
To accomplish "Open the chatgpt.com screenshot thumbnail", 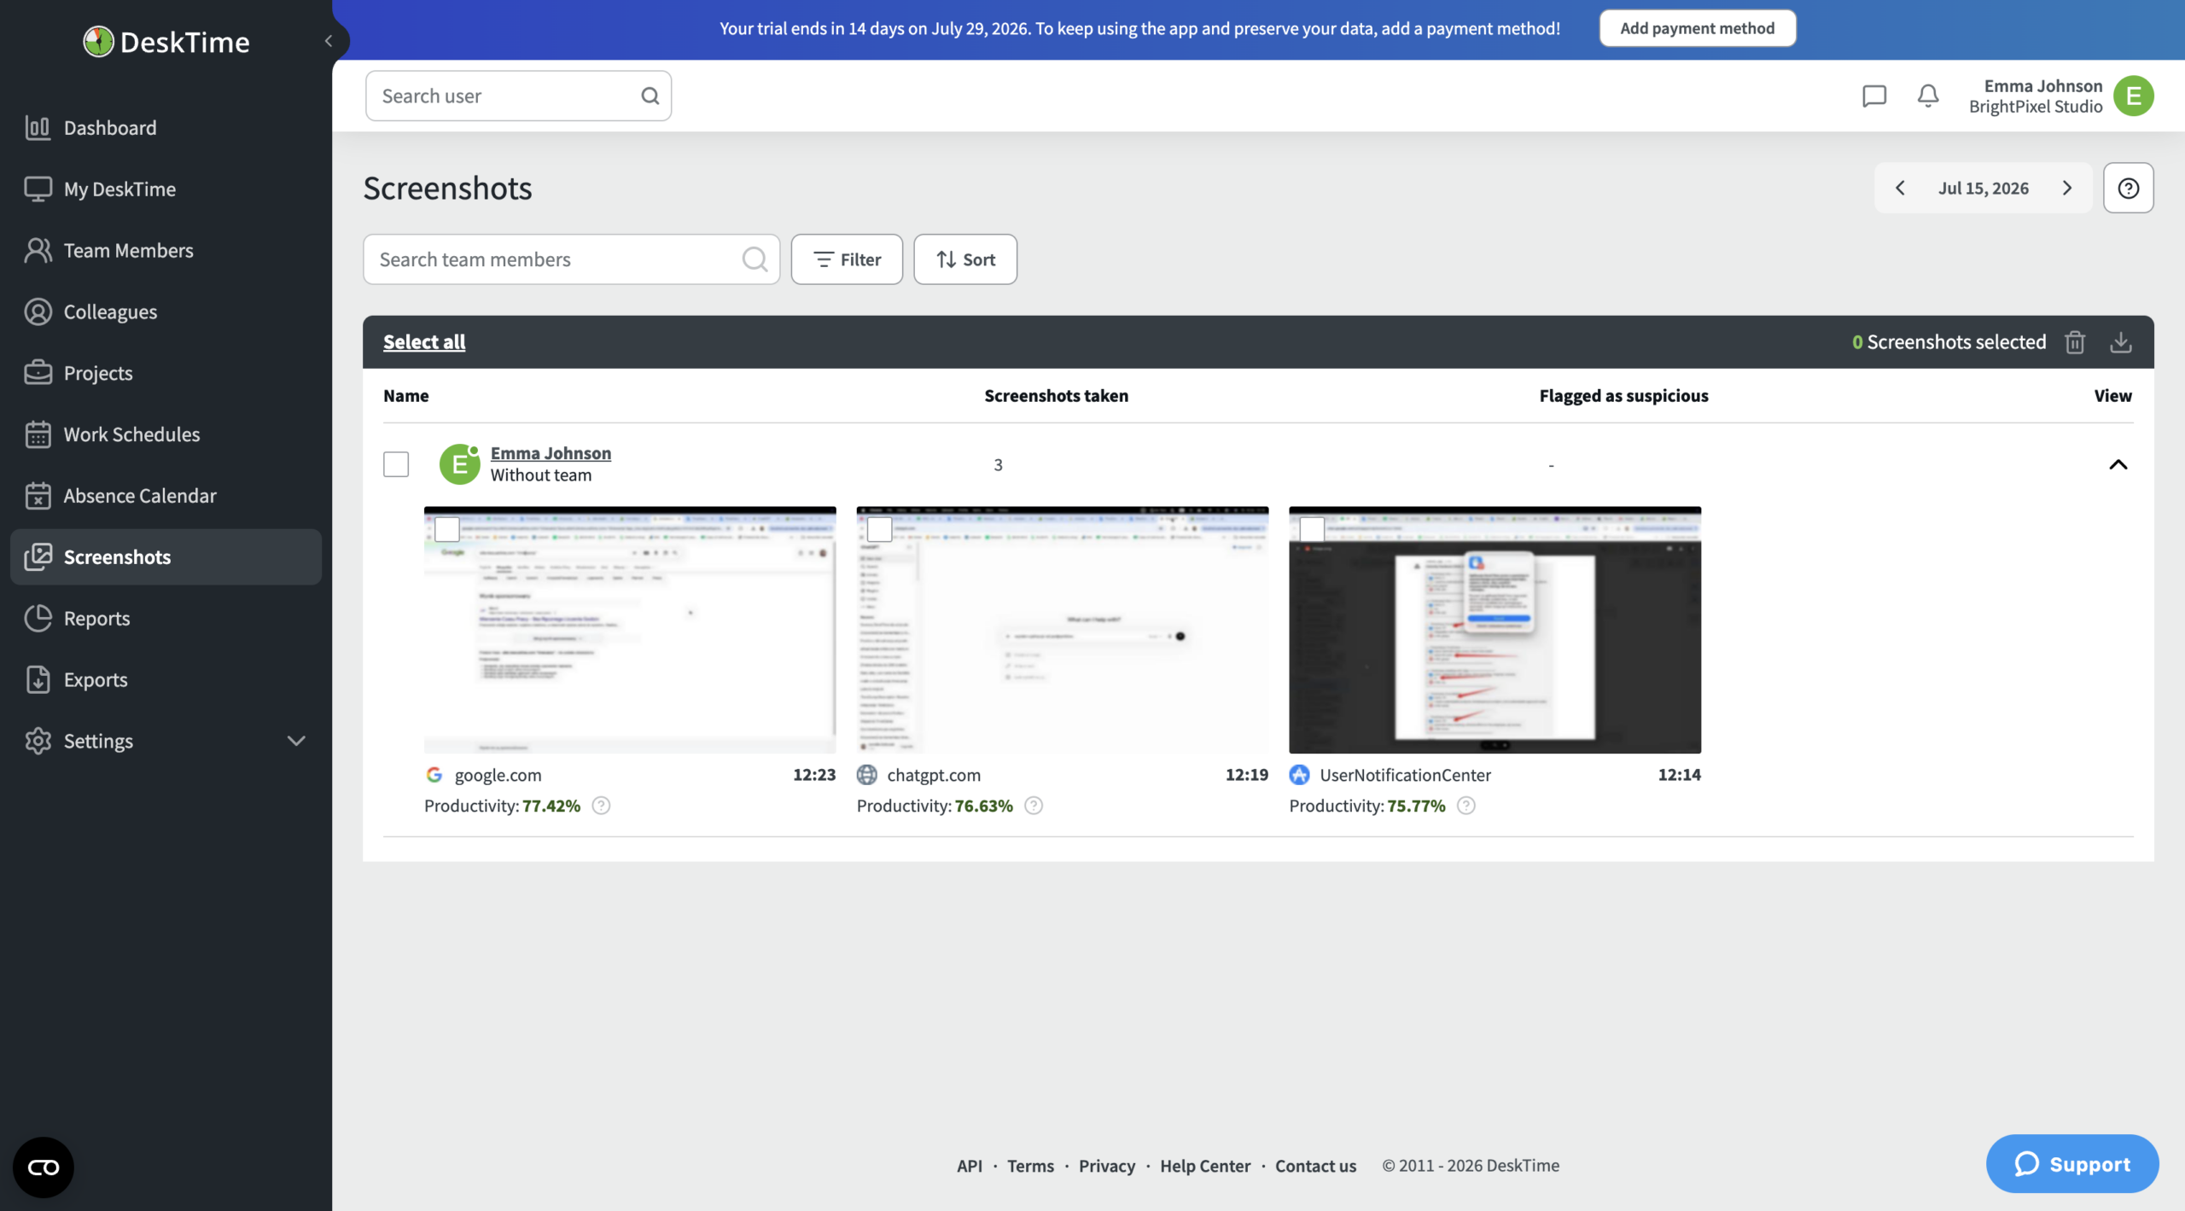I will (x=1063, y=630).
